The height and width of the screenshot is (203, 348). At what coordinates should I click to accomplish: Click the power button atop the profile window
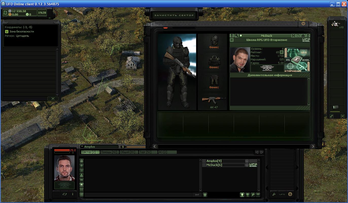(x=303, y=23)
